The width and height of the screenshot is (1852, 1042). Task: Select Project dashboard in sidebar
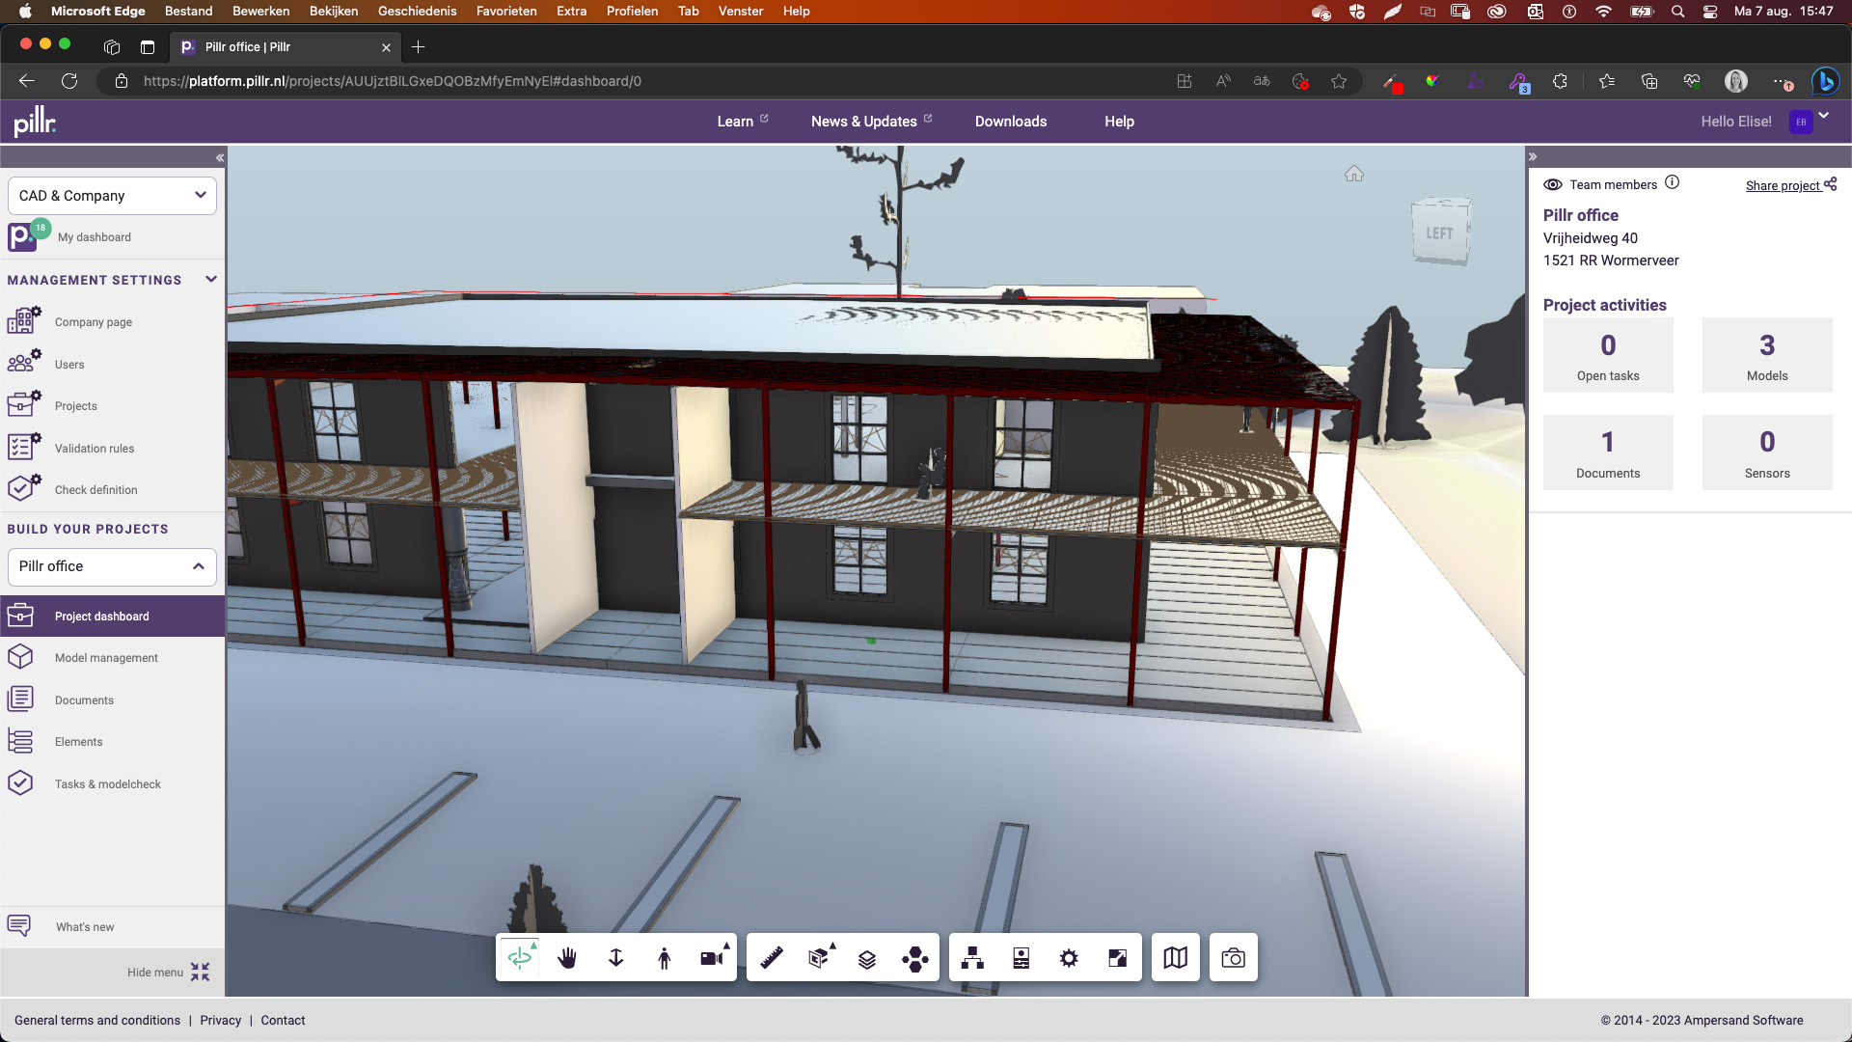coord(112,616)
